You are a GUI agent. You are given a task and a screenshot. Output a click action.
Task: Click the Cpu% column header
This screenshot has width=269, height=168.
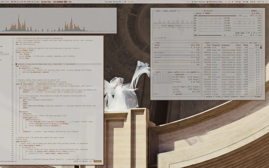[x=257, y=45]
